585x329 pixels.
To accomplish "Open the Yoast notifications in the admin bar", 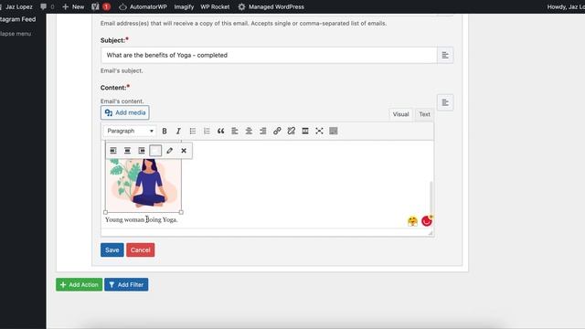I will coord(101,6).
